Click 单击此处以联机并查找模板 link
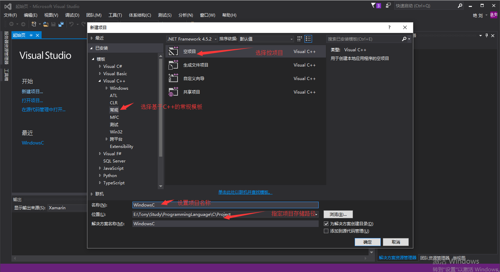The height and width of the screenshot is (272, 500). tap(245, 192)
